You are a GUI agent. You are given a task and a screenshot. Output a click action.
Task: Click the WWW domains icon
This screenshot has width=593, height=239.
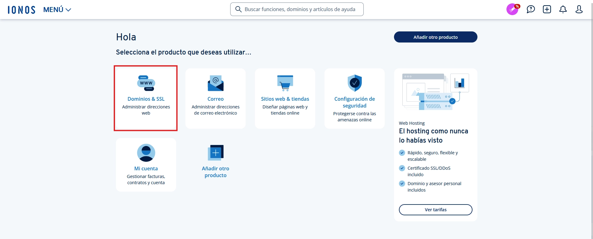pyautogui.click(x=146, y=83)
